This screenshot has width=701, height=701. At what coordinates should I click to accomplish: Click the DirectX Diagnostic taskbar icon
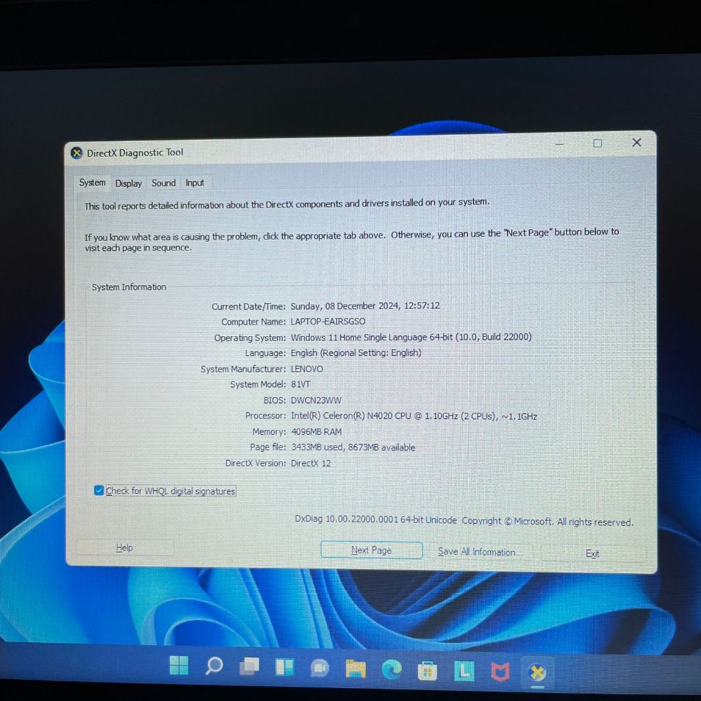click(x=538, y=672)
